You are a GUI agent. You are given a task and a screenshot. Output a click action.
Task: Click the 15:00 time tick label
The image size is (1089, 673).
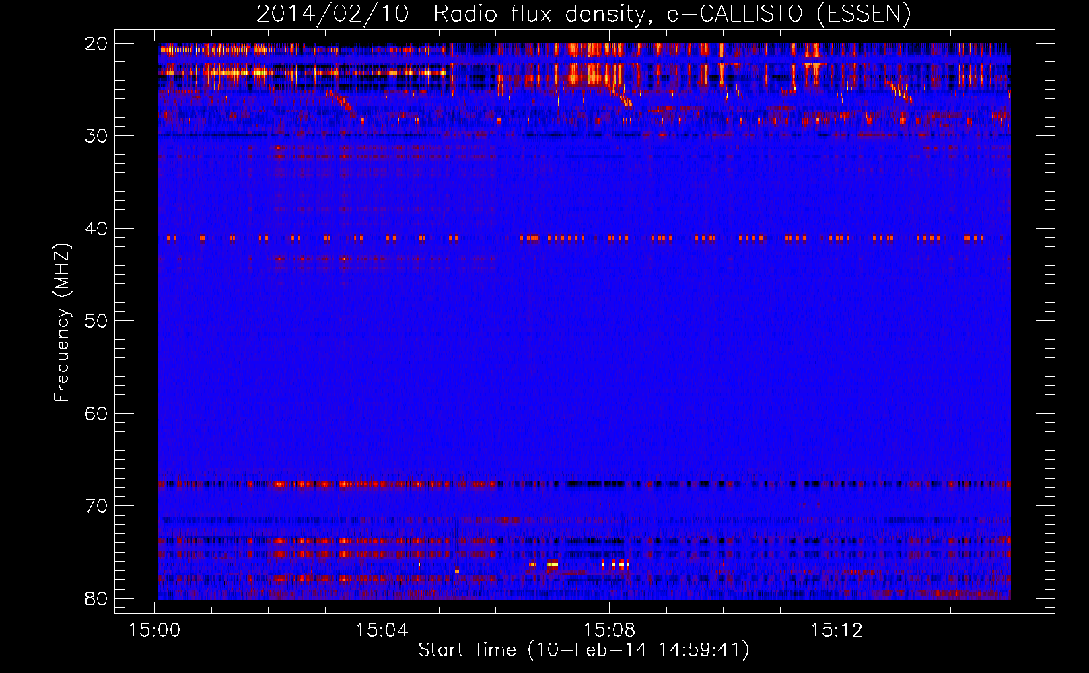pos(155,631)
